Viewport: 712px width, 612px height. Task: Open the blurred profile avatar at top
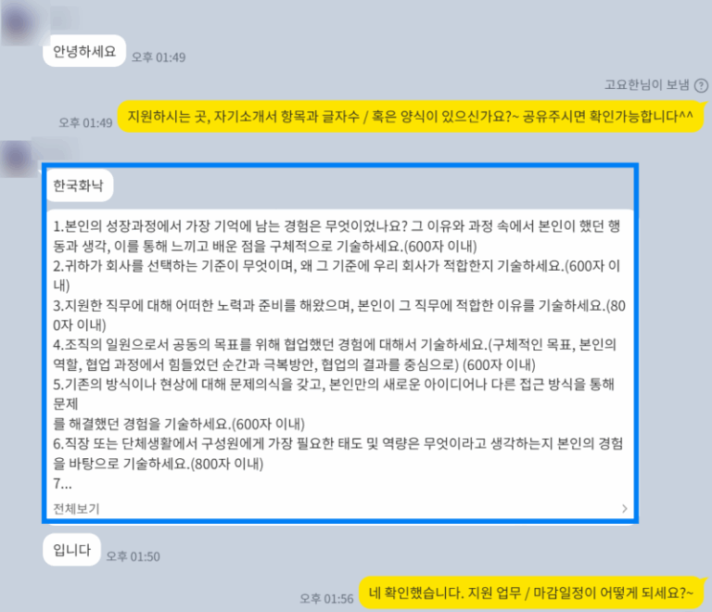click(19, 22)
